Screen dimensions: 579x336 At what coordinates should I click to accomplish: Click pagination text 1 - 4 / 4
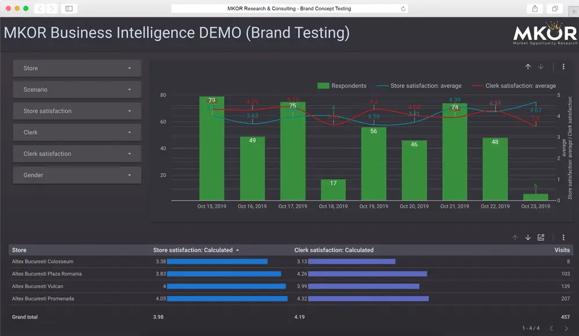[530, 328]
